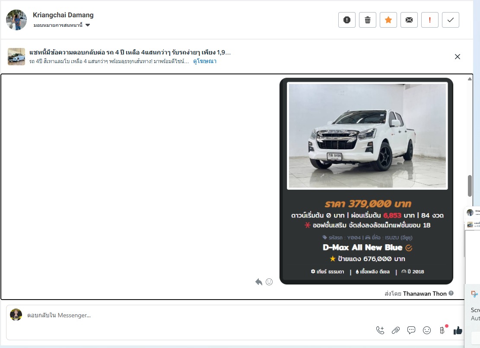The height and width of the screenshot is (348, 480).
Task: Click the scroll-up arrow of the chat pane
Action: 470,79
